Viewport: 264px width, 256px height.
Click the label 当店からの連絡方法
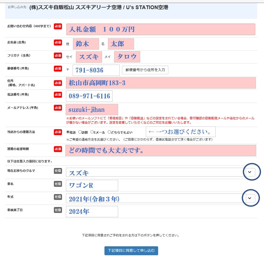click(x=21, y=132)
